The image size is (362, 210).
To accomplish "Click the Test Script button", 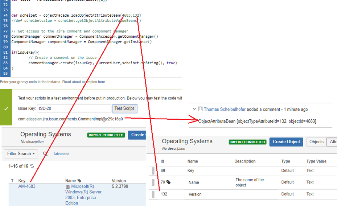I will coord(125,108).
